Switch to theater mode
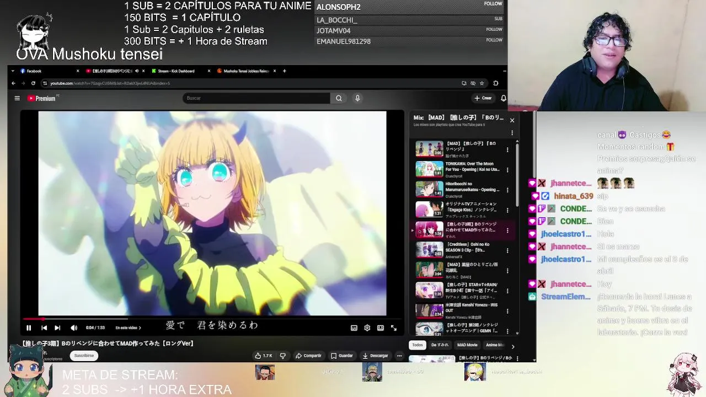 [381, 328]
